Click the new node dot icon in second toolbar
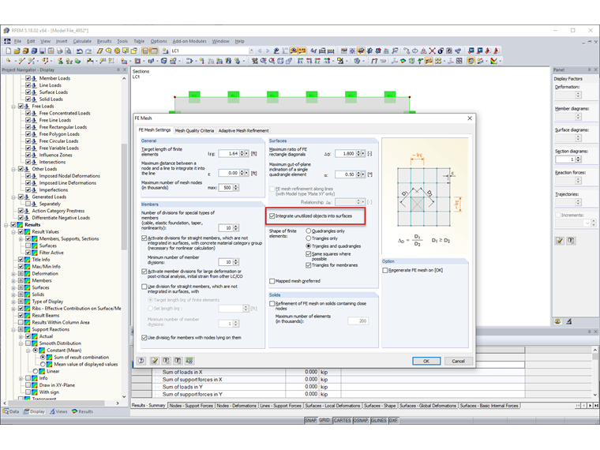Screen dimensions: 600x450 point(9,61)
